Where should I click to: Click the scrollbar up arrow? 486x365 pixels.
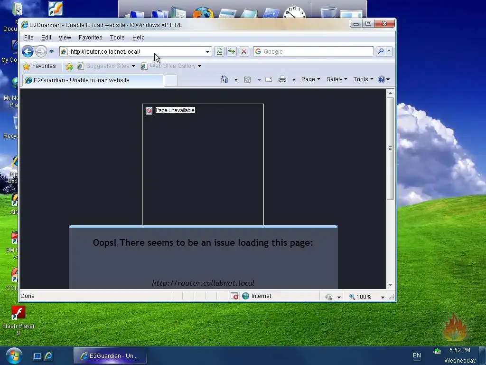point(390,93)
